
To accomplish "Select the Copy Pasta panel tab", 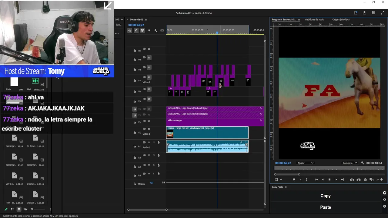I will (277, 187).
